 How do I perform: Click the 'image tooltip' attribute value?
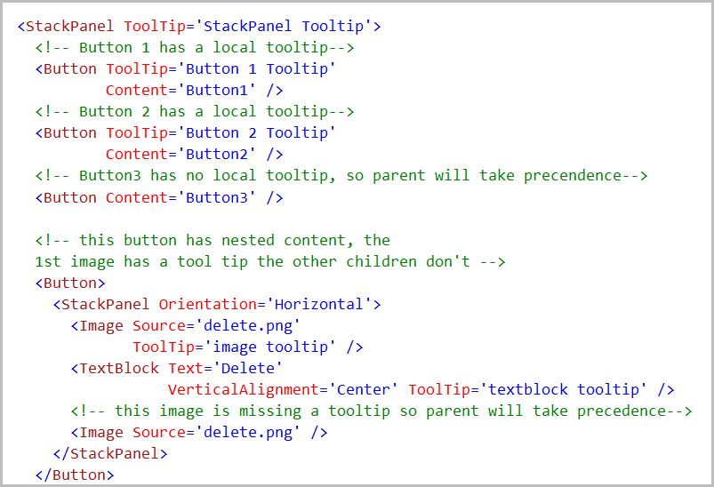270,347
